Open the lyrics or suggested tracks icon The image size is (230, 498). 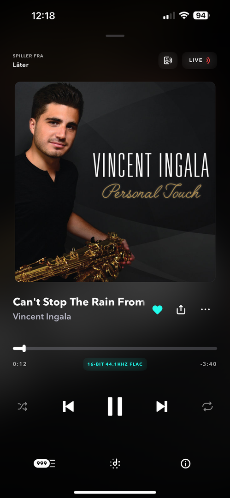115,464
